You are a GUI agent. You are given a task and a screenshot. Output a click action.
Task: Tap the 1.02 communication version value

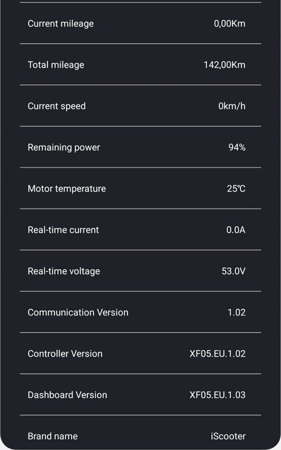coord(236,312)
